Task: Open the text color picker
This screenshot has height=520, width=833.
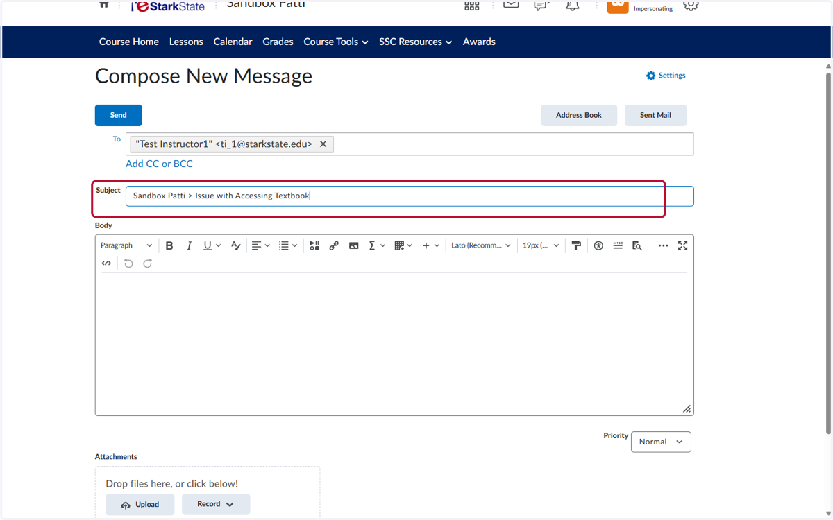Action: pos(236,245)
